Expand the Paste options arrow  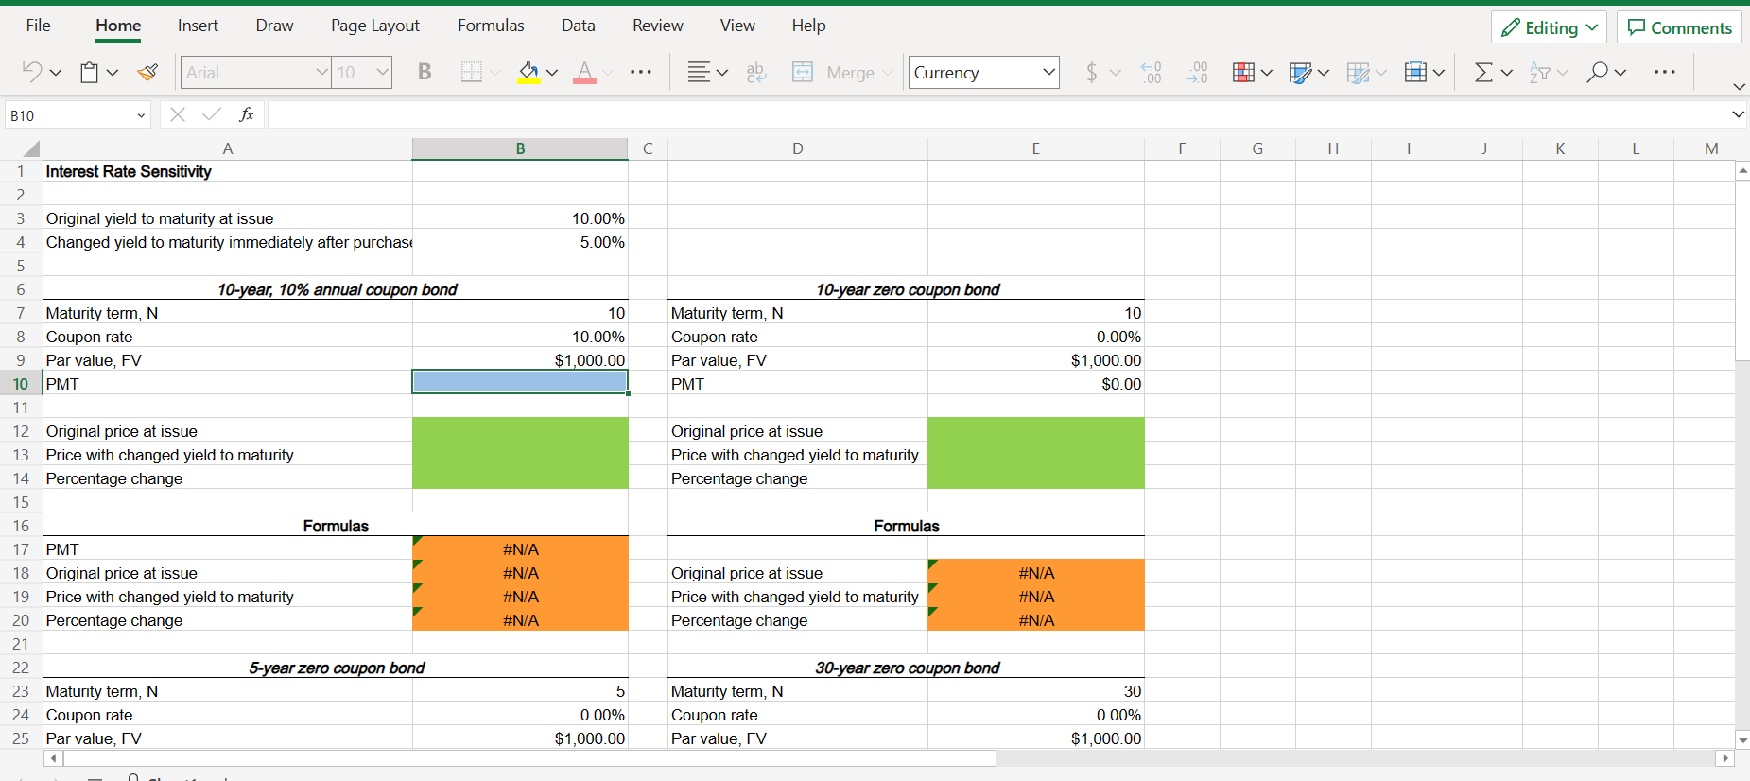[113, 73]
